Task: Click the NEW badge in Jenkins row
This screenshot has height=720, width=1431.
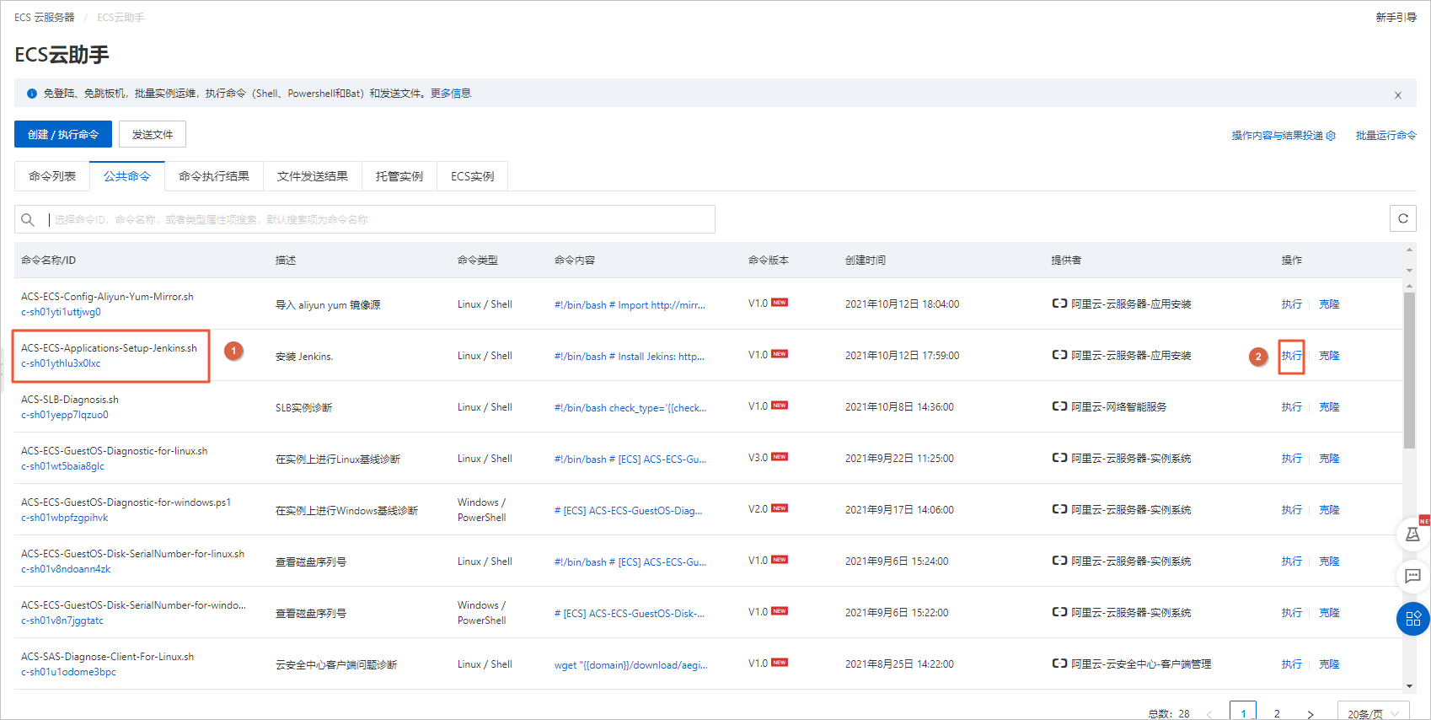Action: pos(780,354)
